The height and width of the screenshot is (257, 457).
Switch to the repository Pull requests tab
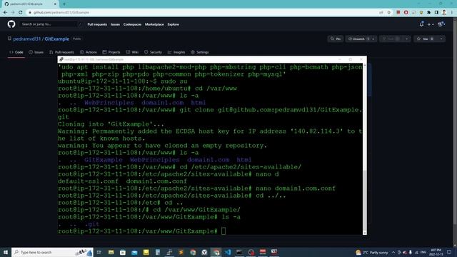click(x=62, y=52)
